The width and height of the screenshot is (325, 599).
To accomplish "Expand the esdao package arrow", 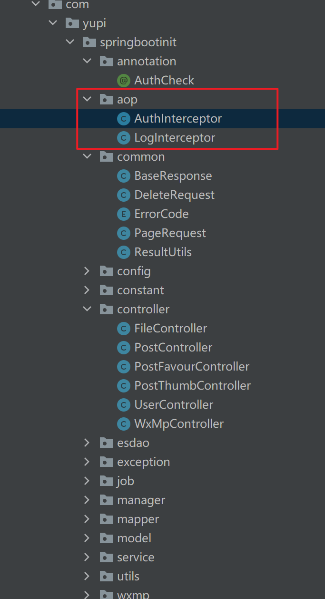I will point(87,443).
